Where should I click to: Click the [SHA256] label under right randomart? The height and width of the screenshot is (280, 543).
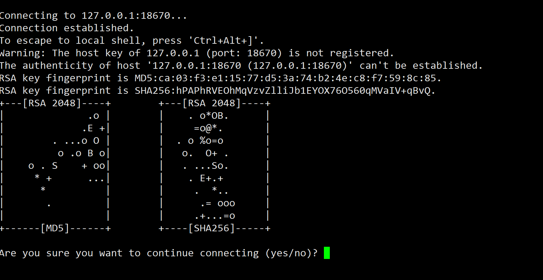point(212,228)
